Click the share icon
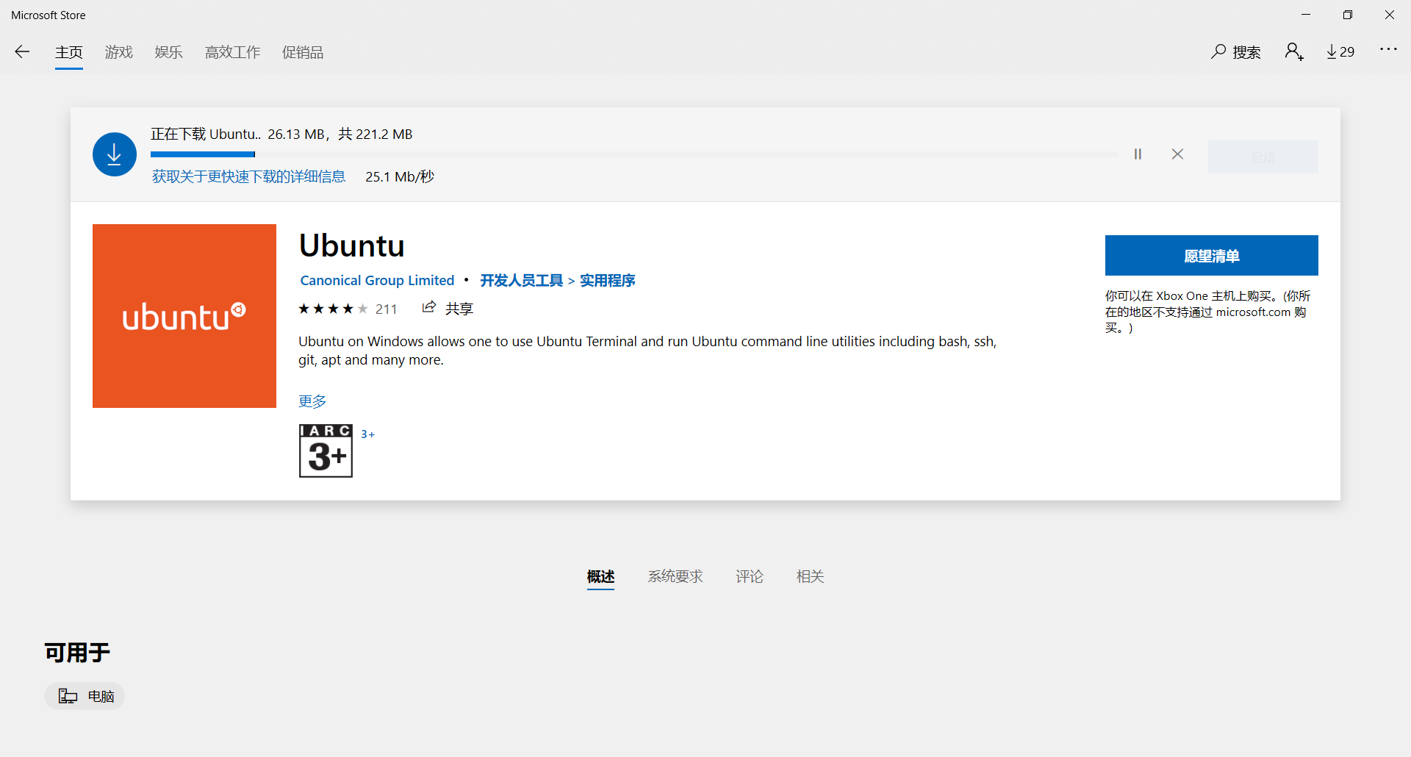The width and height of the screenshot is (1411, 757). point(429,307)
